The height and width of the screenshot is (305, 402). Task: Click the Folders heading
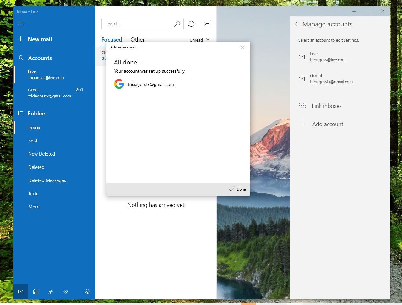[x=37, y=114]
